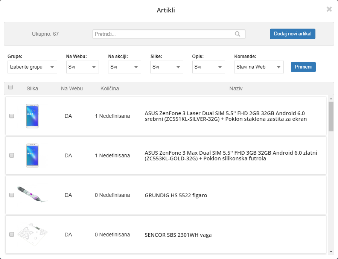Image resolution: width=338 pixels, height=259 pixels.
Task: Click the vertical scrollbar thumb
Action: 331,116
